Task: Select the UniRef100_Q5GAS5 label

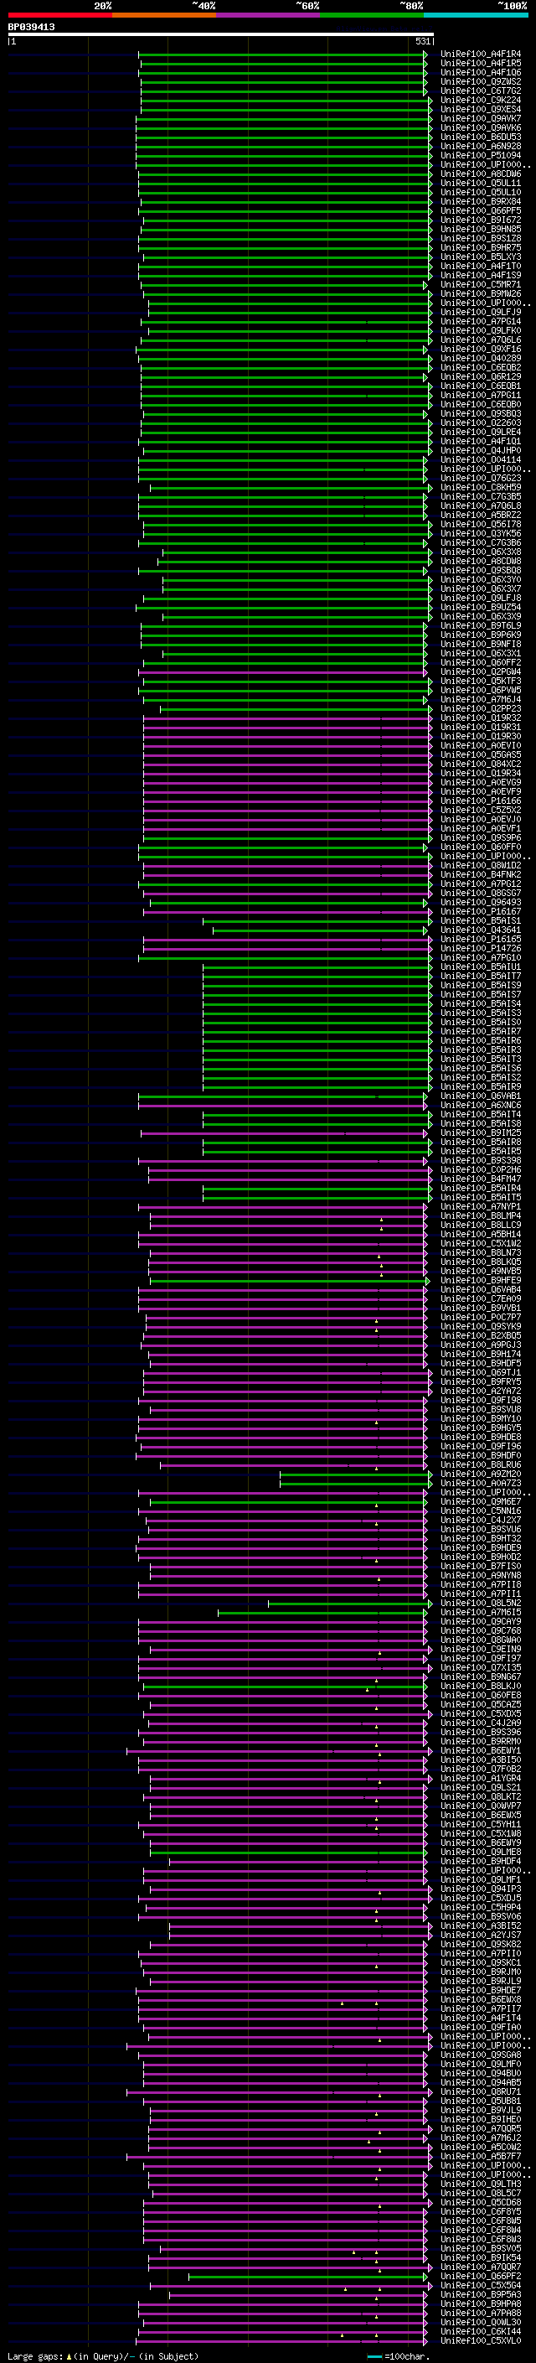Action: tap(481, 755)
